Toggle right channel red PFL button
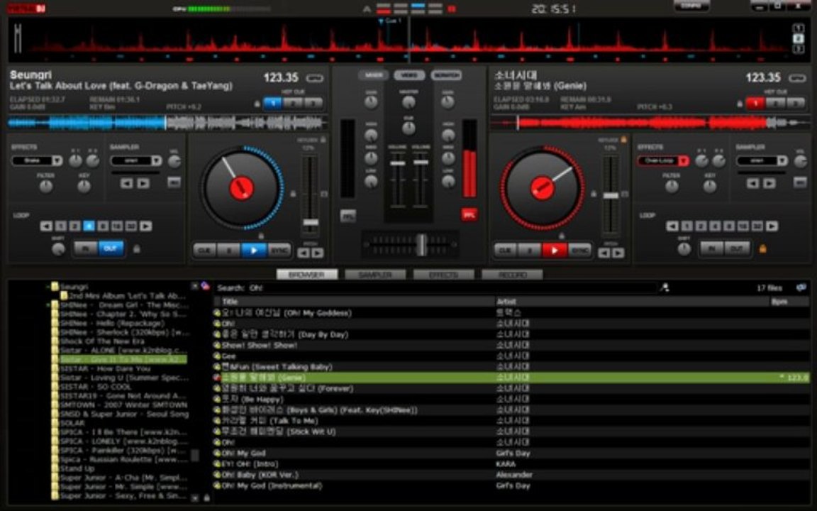Viewport: 817px width, 511px height. click(469, 214)
